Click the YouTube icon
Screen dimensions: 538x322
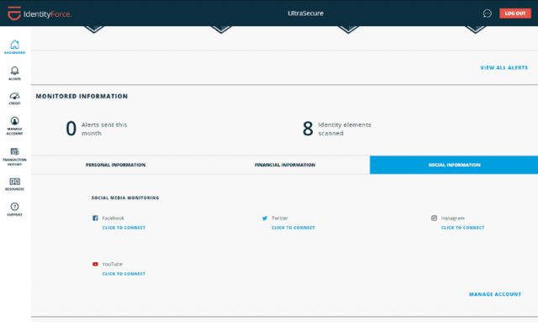95,264
